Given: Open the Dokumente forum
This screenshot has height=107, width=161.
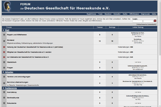Looking at the screenshot, I should pos(12,103).
